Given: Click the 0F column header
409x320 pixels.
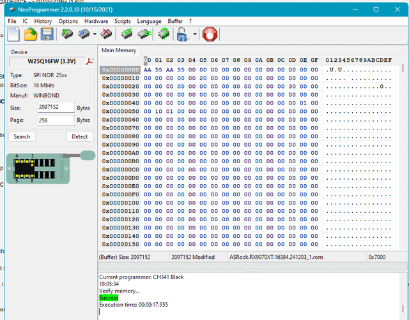Looking at the screenshot, I should pos(314,60).
